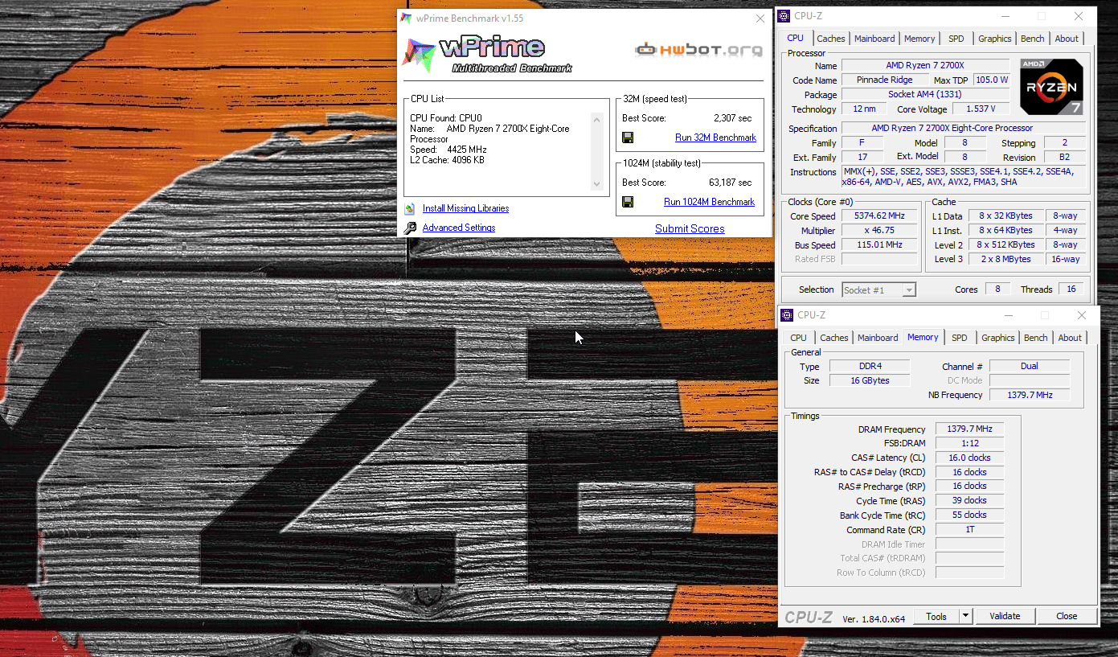Viewport: 1118px width, 657px height.
Task: Click the FSB:DRAM ratio 1:12
Action: 969,443
